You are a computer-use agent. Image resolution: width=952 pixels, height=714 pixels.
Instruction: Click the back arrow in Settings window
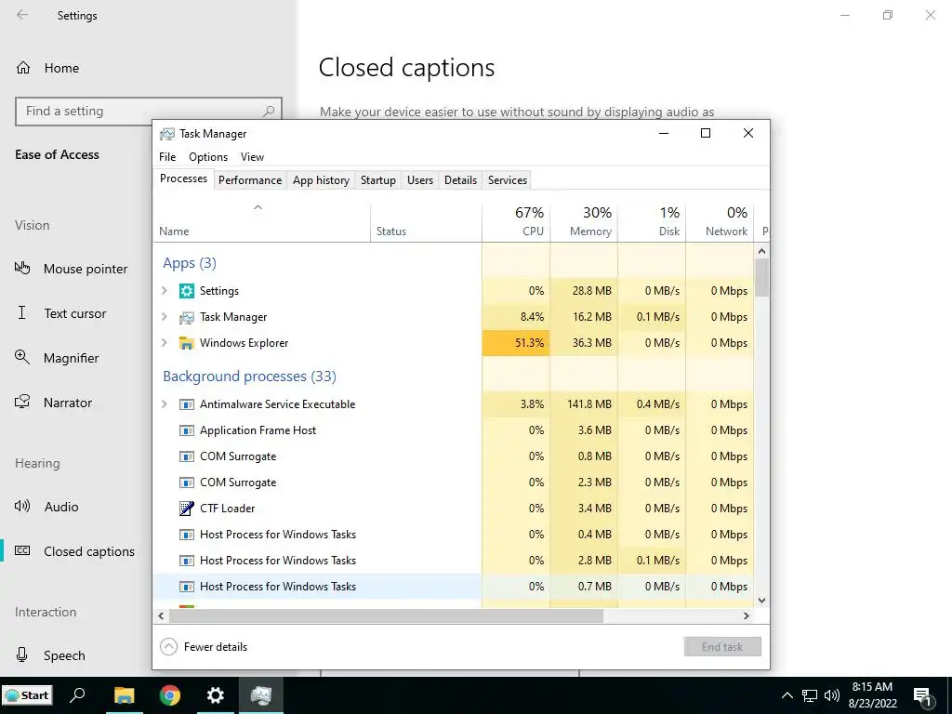coord(22,15)
